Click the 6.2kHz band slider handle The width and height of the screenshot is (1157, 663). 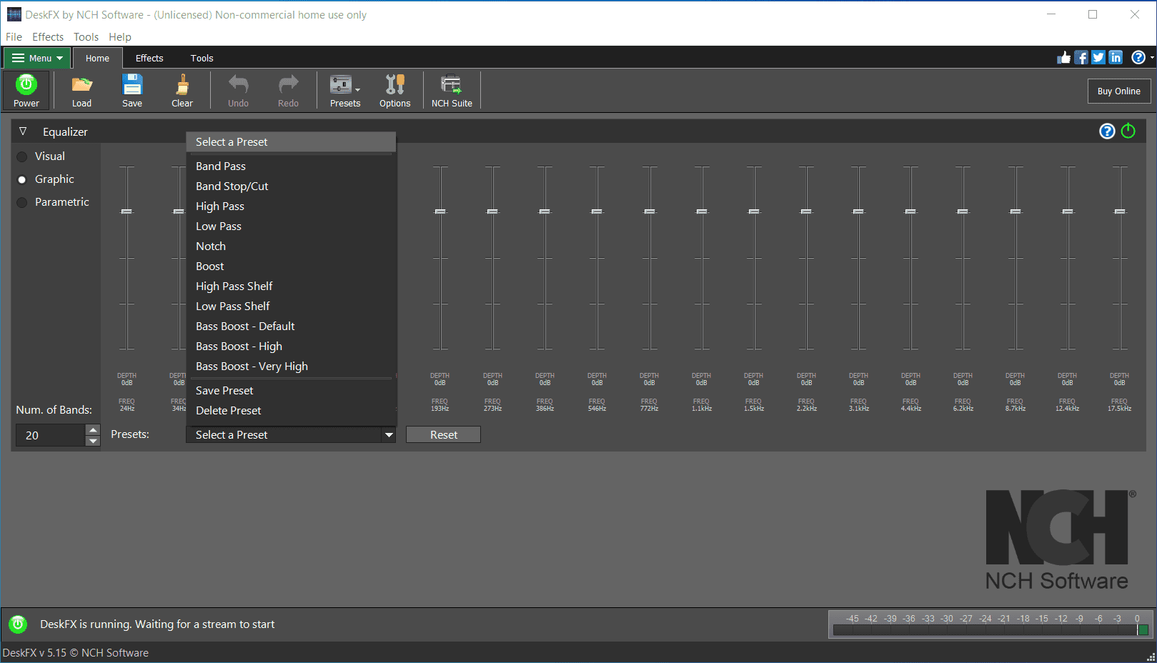(x=963, y=211)
